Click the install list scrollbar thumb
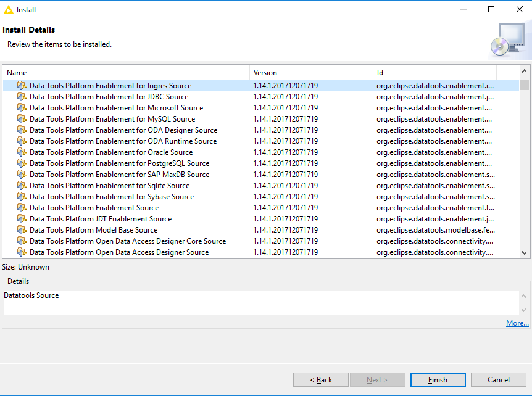Viewport: 532px width, 396px height. tap(524, 85)
